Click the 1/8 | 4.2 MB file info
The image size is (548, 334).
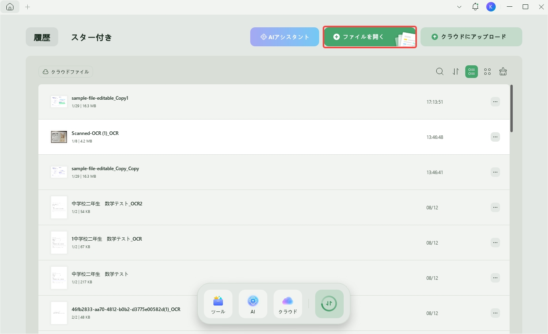tap(82, 141)
